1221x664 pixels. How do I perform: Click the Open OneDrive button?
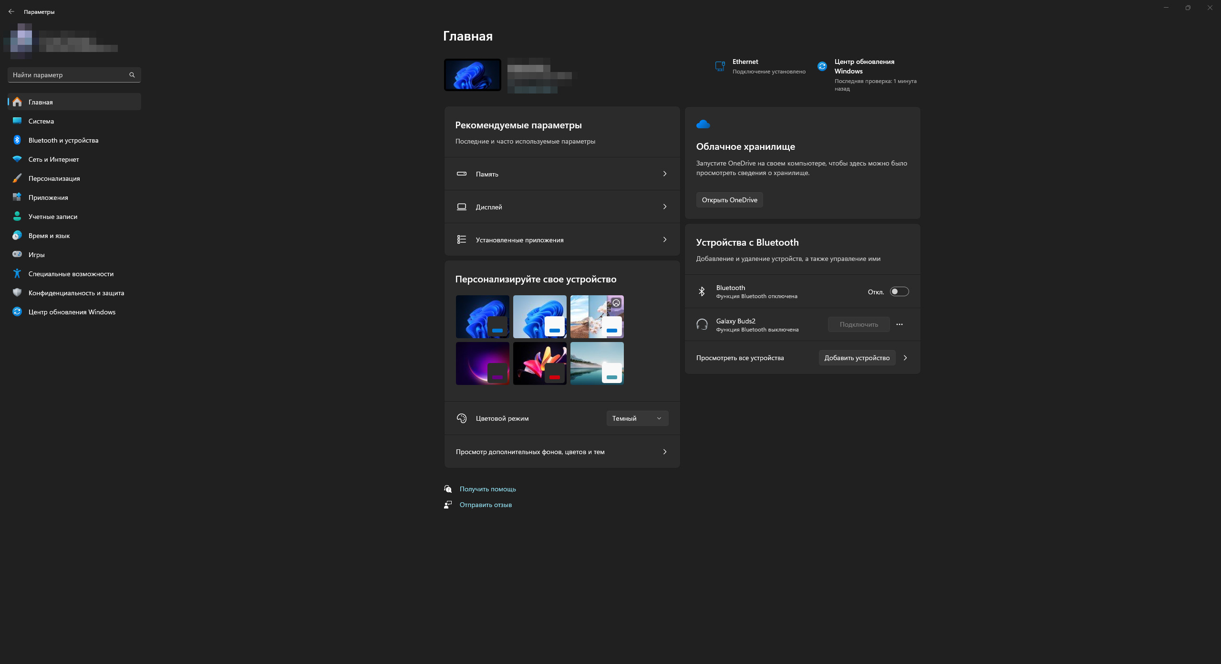coord(729,200)
